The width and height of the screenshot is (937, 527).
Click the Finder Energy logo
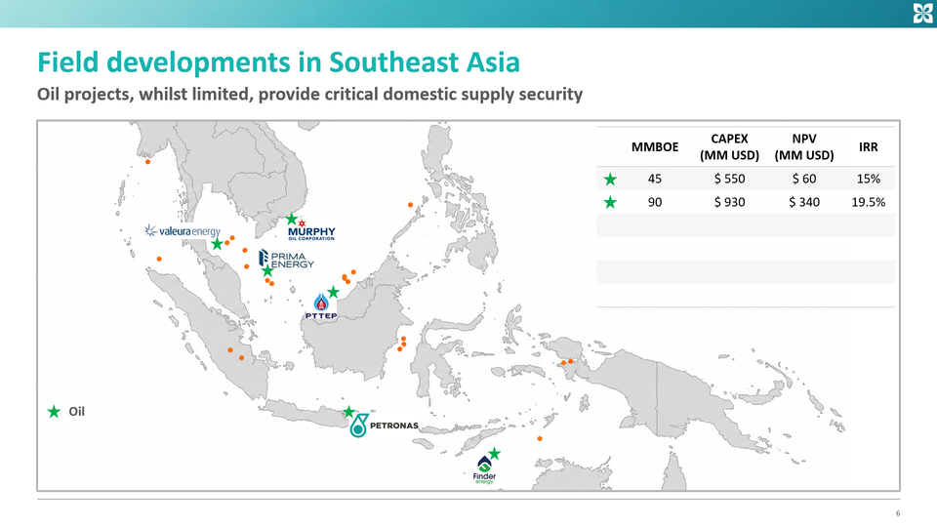[x=484, y=470]
